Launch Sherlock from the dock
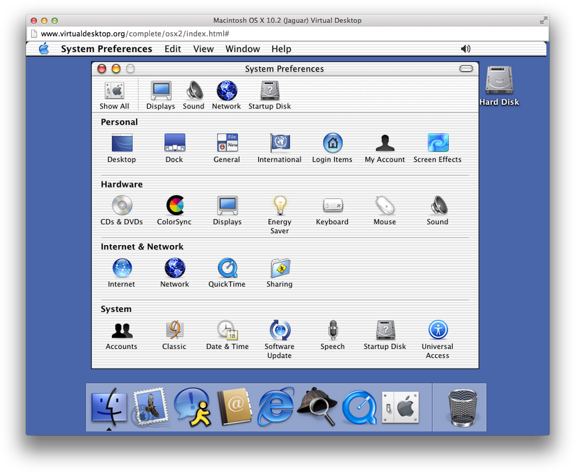Viewport: 575px width, 472px height. click(x=317, y=408)
